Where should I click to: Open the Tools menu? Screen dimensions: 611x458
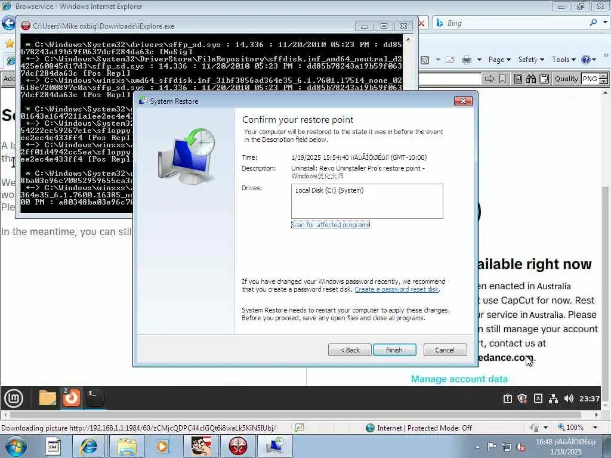click(x=563, y=60)
